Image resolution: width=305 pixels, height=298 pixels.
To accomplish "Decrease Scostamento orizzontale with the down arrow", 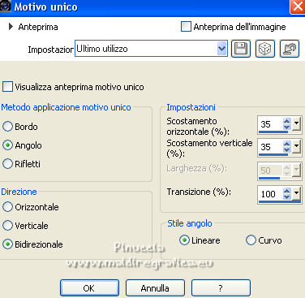I will (x=287, y=127).
